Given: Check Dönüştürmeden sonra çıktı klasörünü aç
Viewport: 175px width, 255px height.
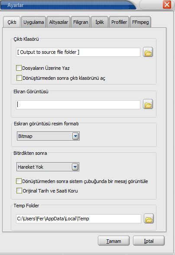Looking at the screenshot, I should (x=19, y=78).
